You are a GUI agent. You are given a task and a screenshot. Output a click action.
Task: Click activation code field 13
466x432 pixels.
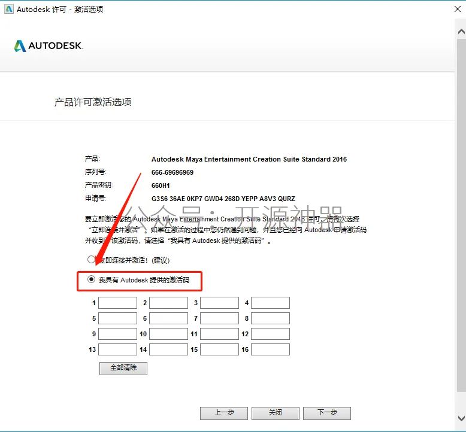[x=117, y=349]
